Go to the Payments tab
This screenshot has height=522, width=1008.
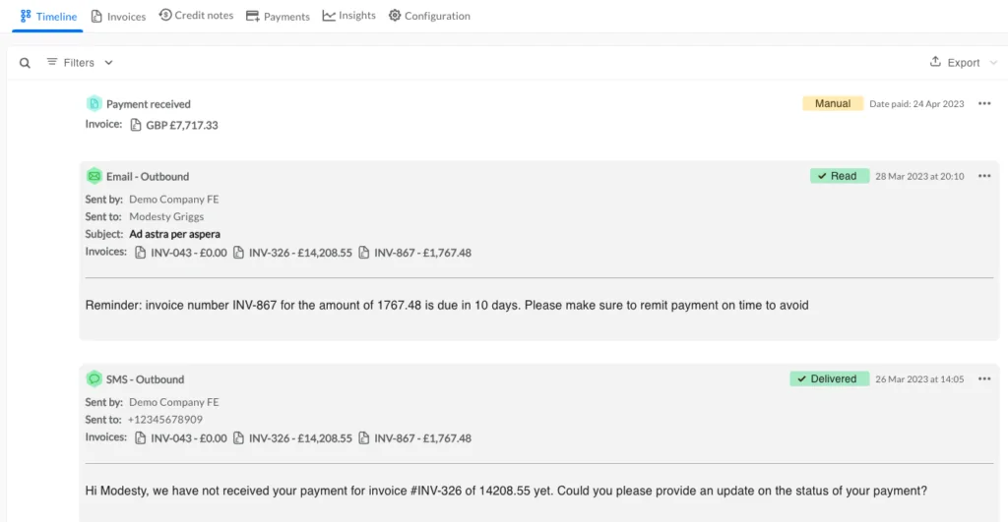278,16
